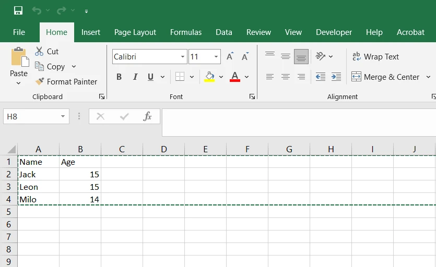This screenshot has width=436, height=267.
Task: Toggle Bold formatting
Action: click(119, 77)
